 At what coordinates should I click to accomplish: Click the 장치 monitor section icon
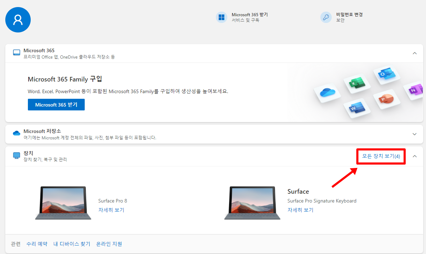[x=17, y=156]
